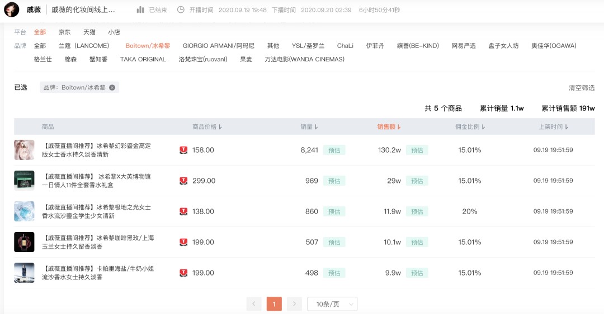This screenshot has height=314, width=604.
Task: Filter by brand 格兰仕
Action: point(43,59)
